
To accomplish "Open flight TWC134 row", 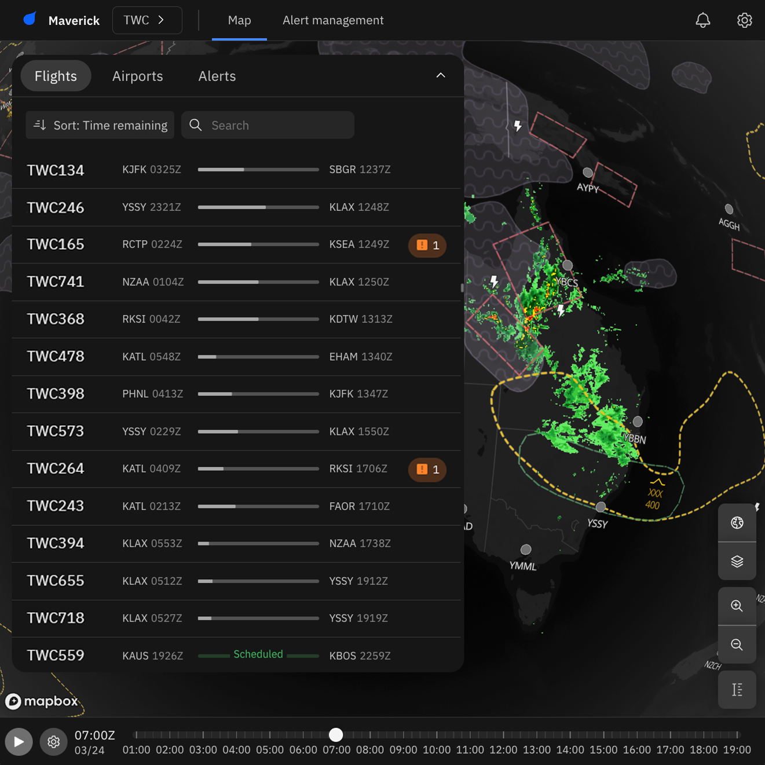I will point(236,170).
